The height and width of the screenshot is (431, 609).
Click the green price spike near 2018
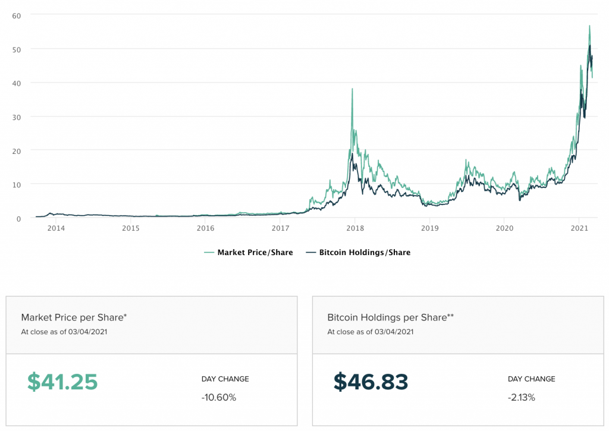pyautogui.click(x=352, y=89)
